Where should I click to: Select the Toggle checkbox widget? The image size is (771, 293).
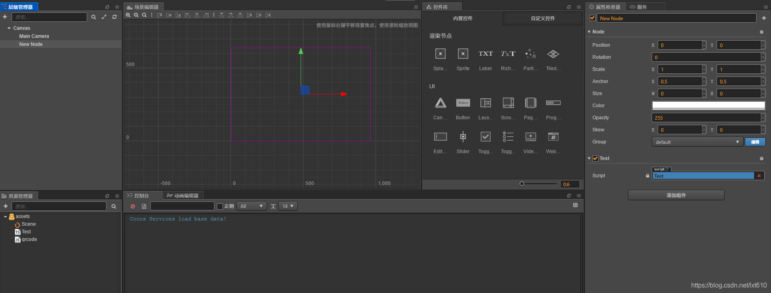tap(486, 137)
